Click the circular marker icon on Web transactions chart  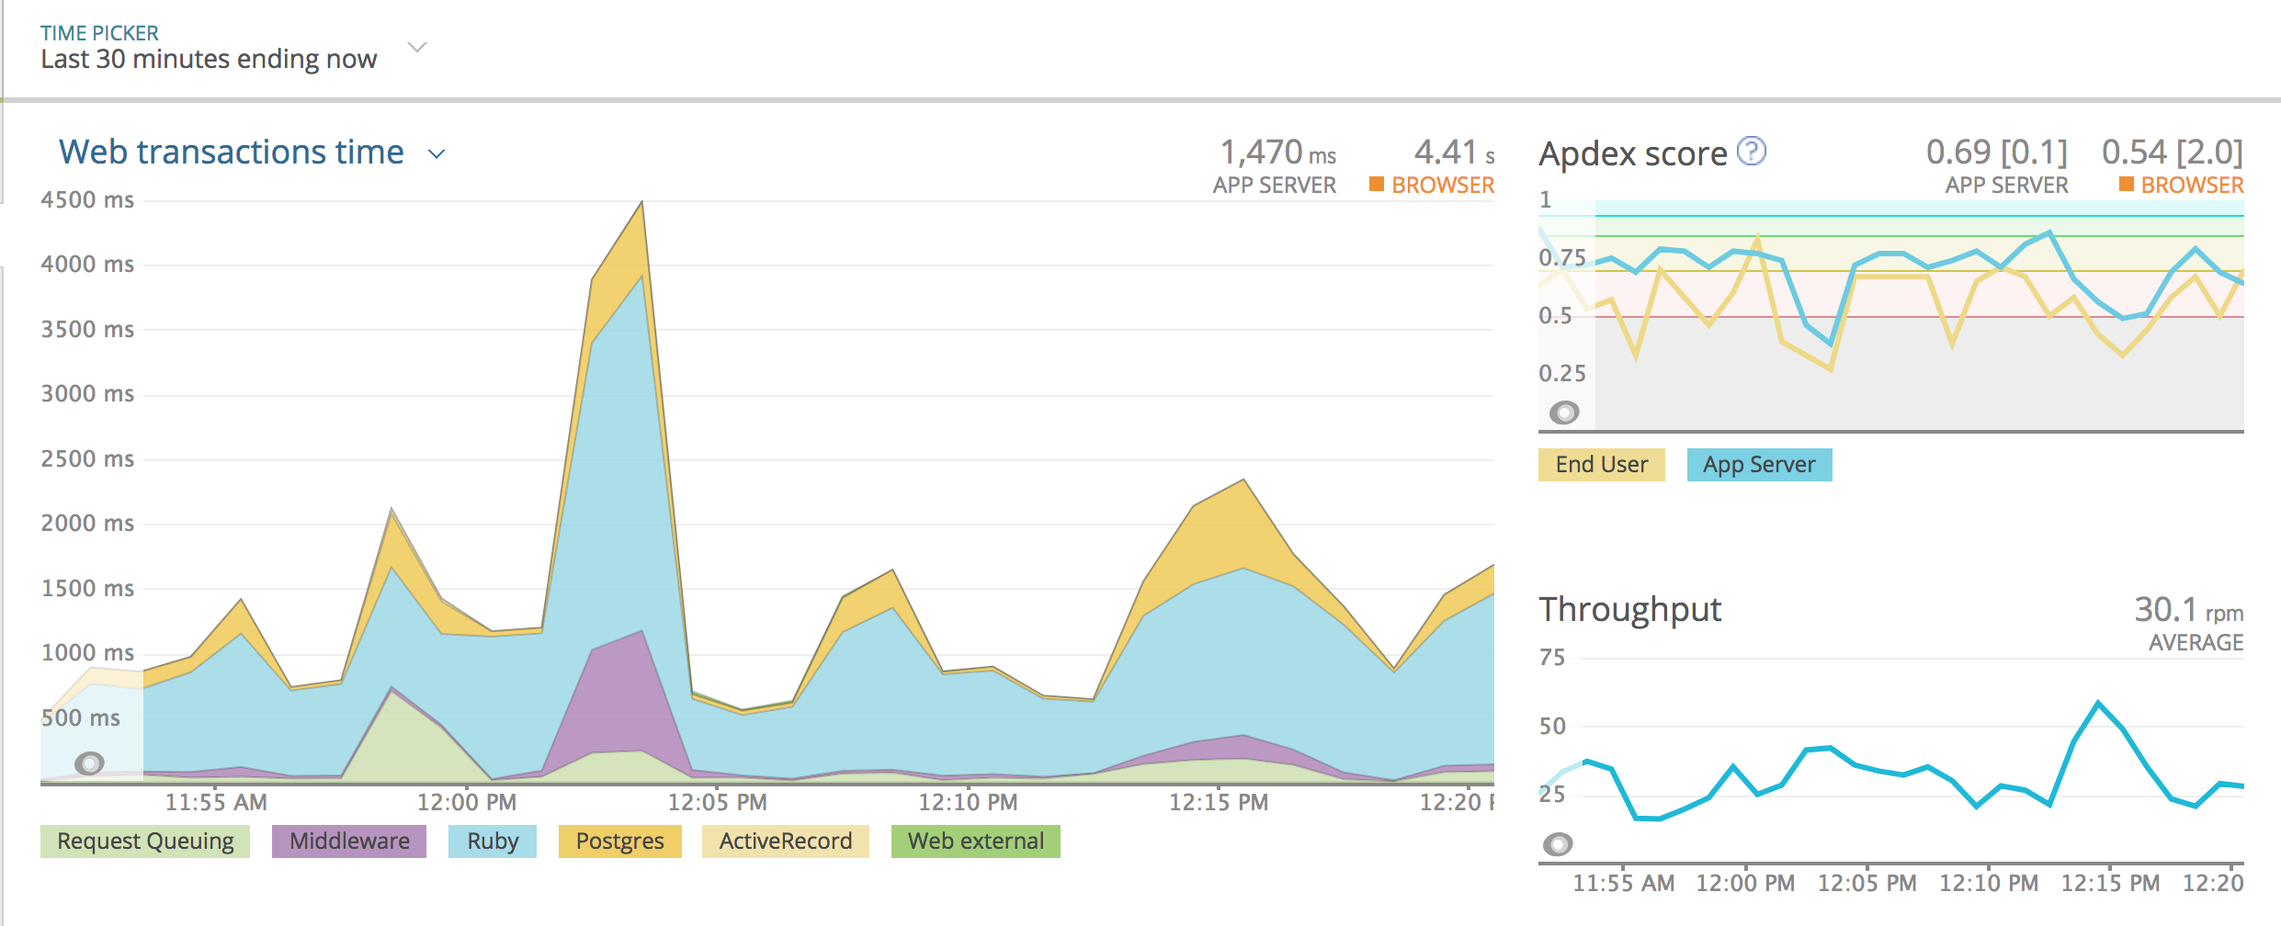[x=89, y=762]
